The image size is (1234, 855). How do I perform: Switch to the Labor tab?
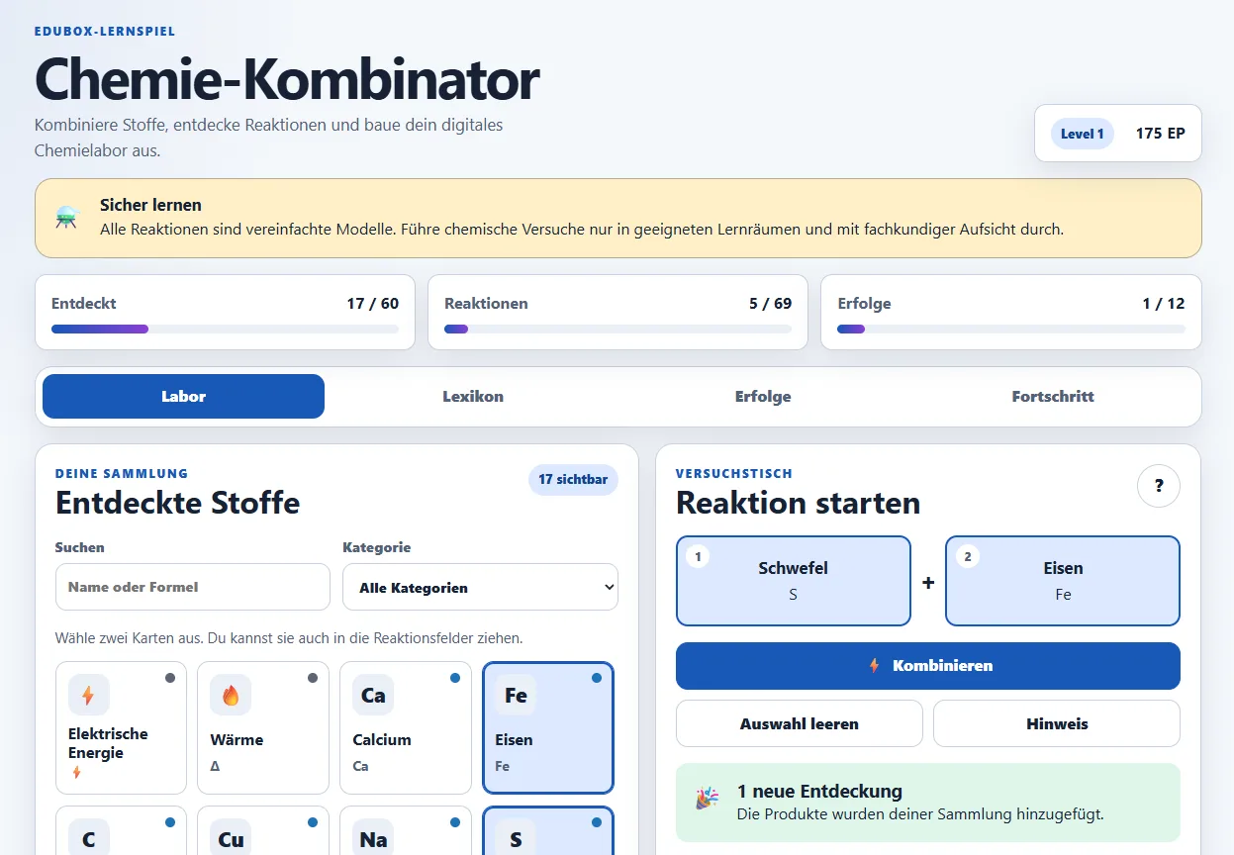183,396
